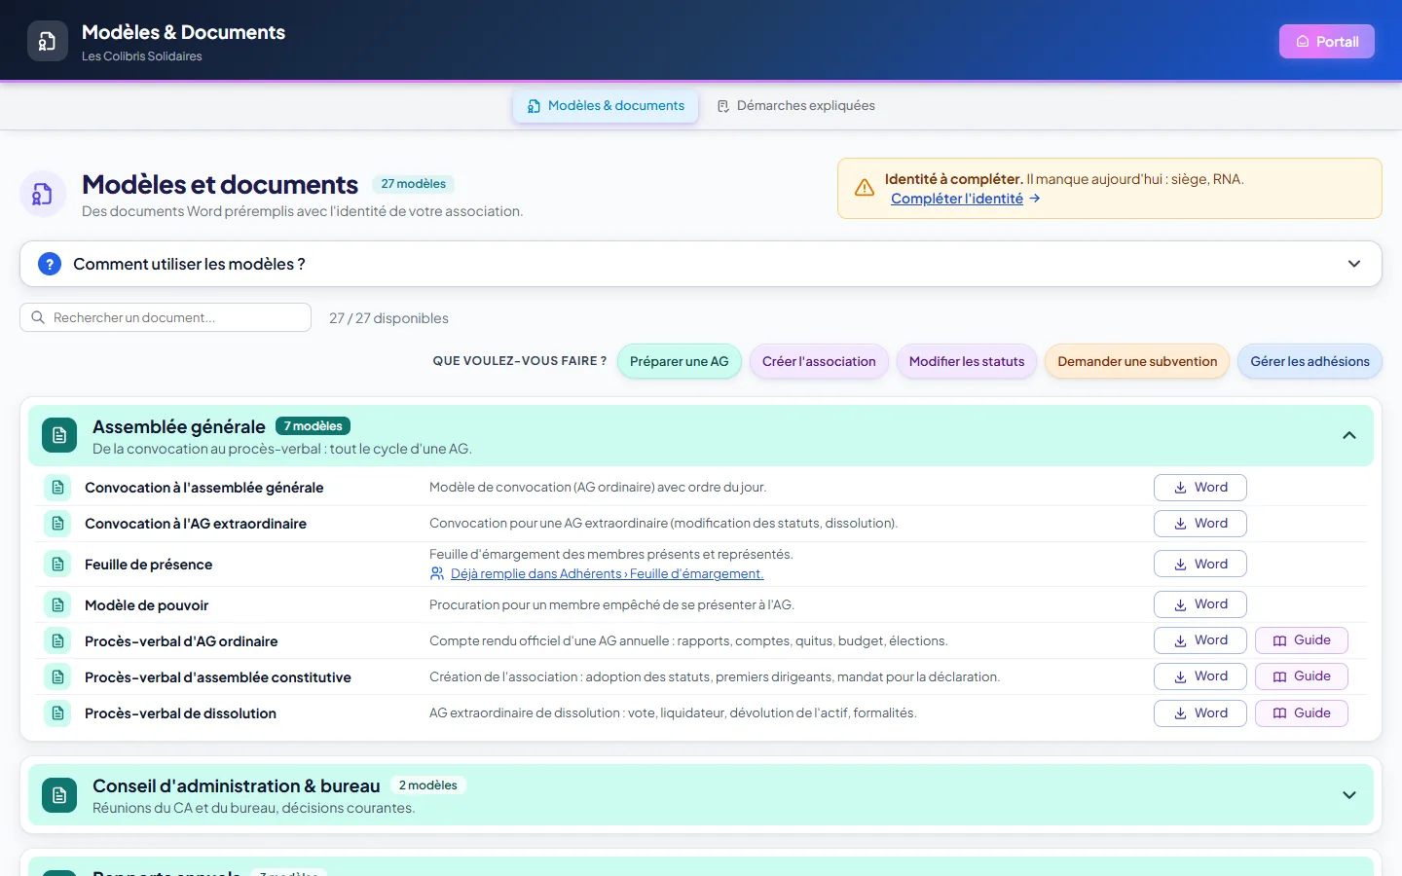Click the document icon of Convocation à l'AG extraordinaire
This screenshot has height=876, width=1402.
(x=57, y=524)
